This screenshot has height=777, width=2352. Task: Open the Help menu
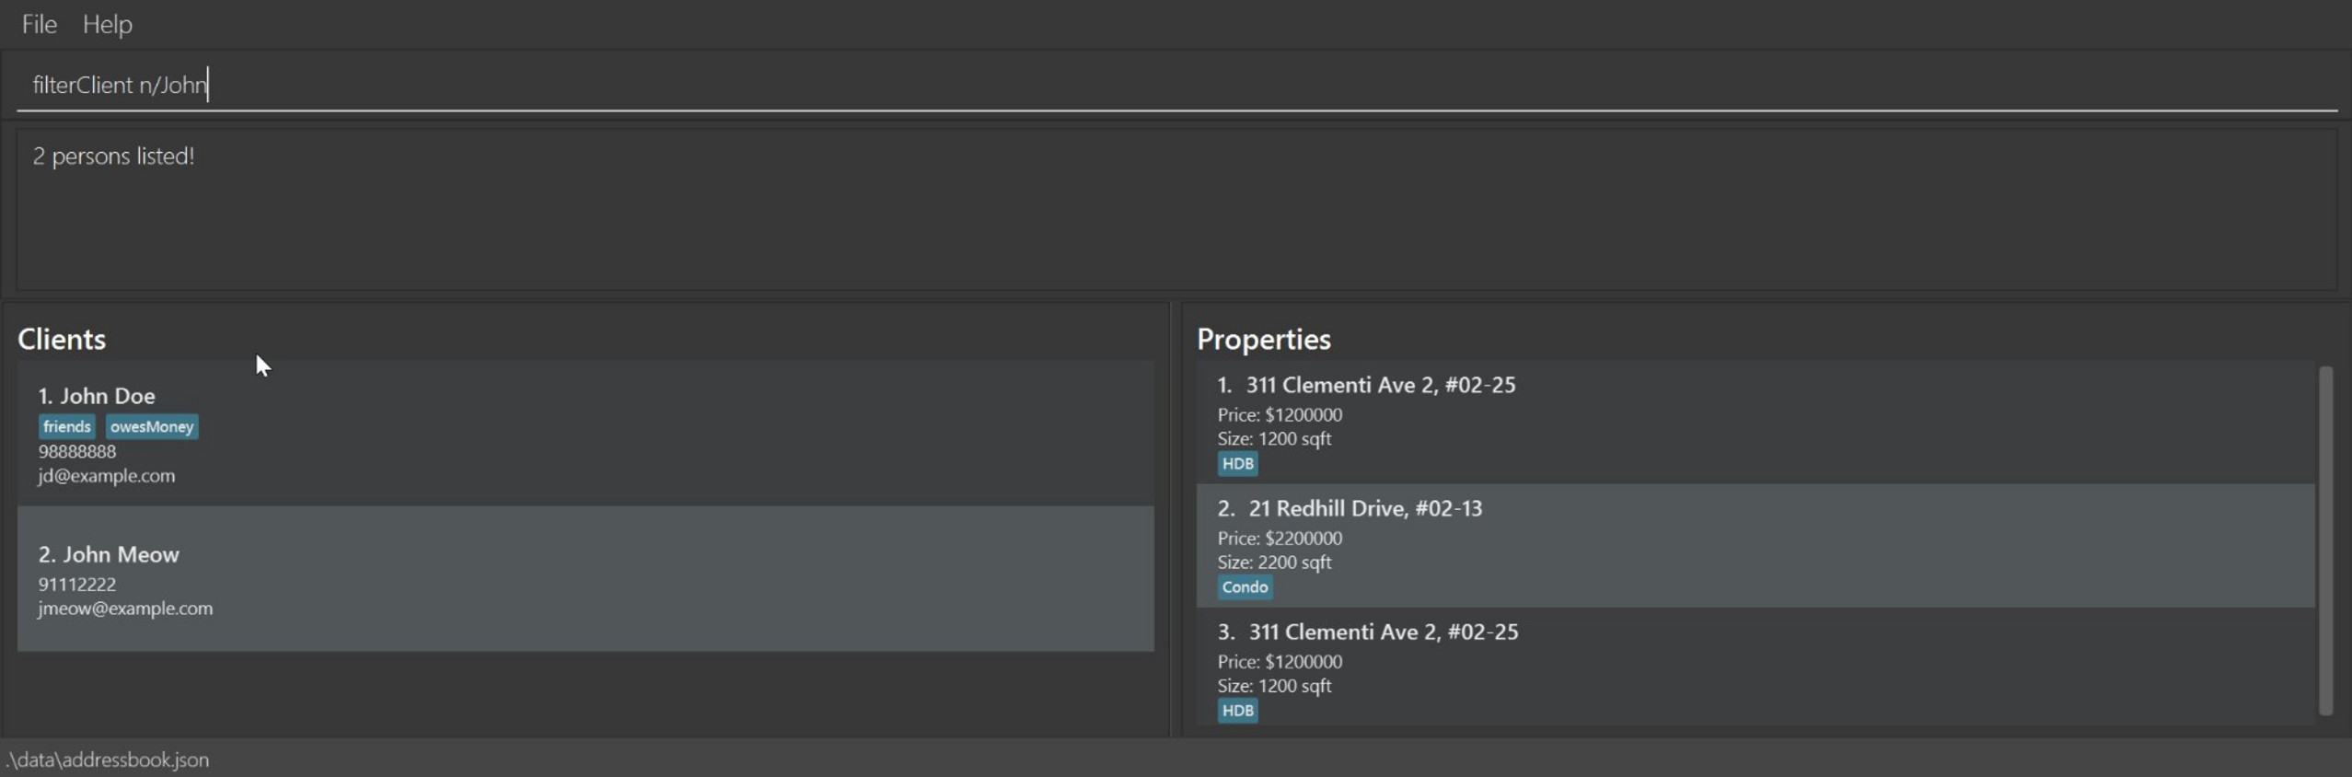point(107,24)
